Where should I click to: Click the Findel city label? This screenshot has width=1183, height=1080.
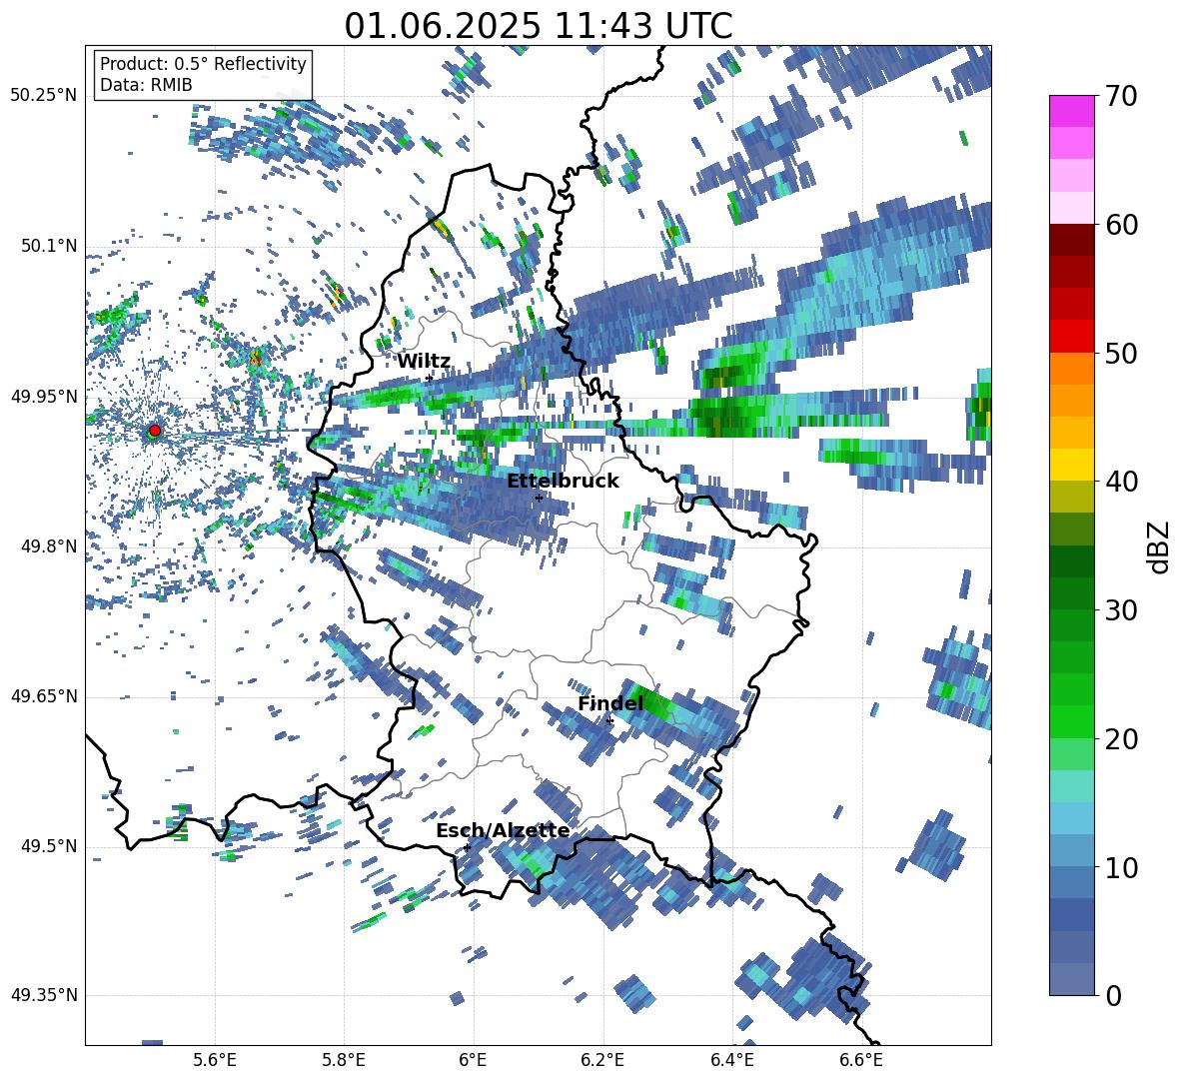610,703
